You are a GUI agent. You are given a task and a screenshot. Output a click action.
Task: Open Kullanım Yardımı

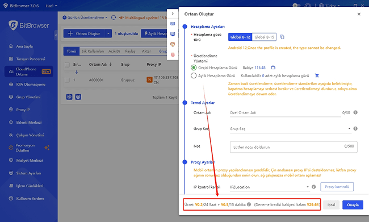click(x=30, y=199)
